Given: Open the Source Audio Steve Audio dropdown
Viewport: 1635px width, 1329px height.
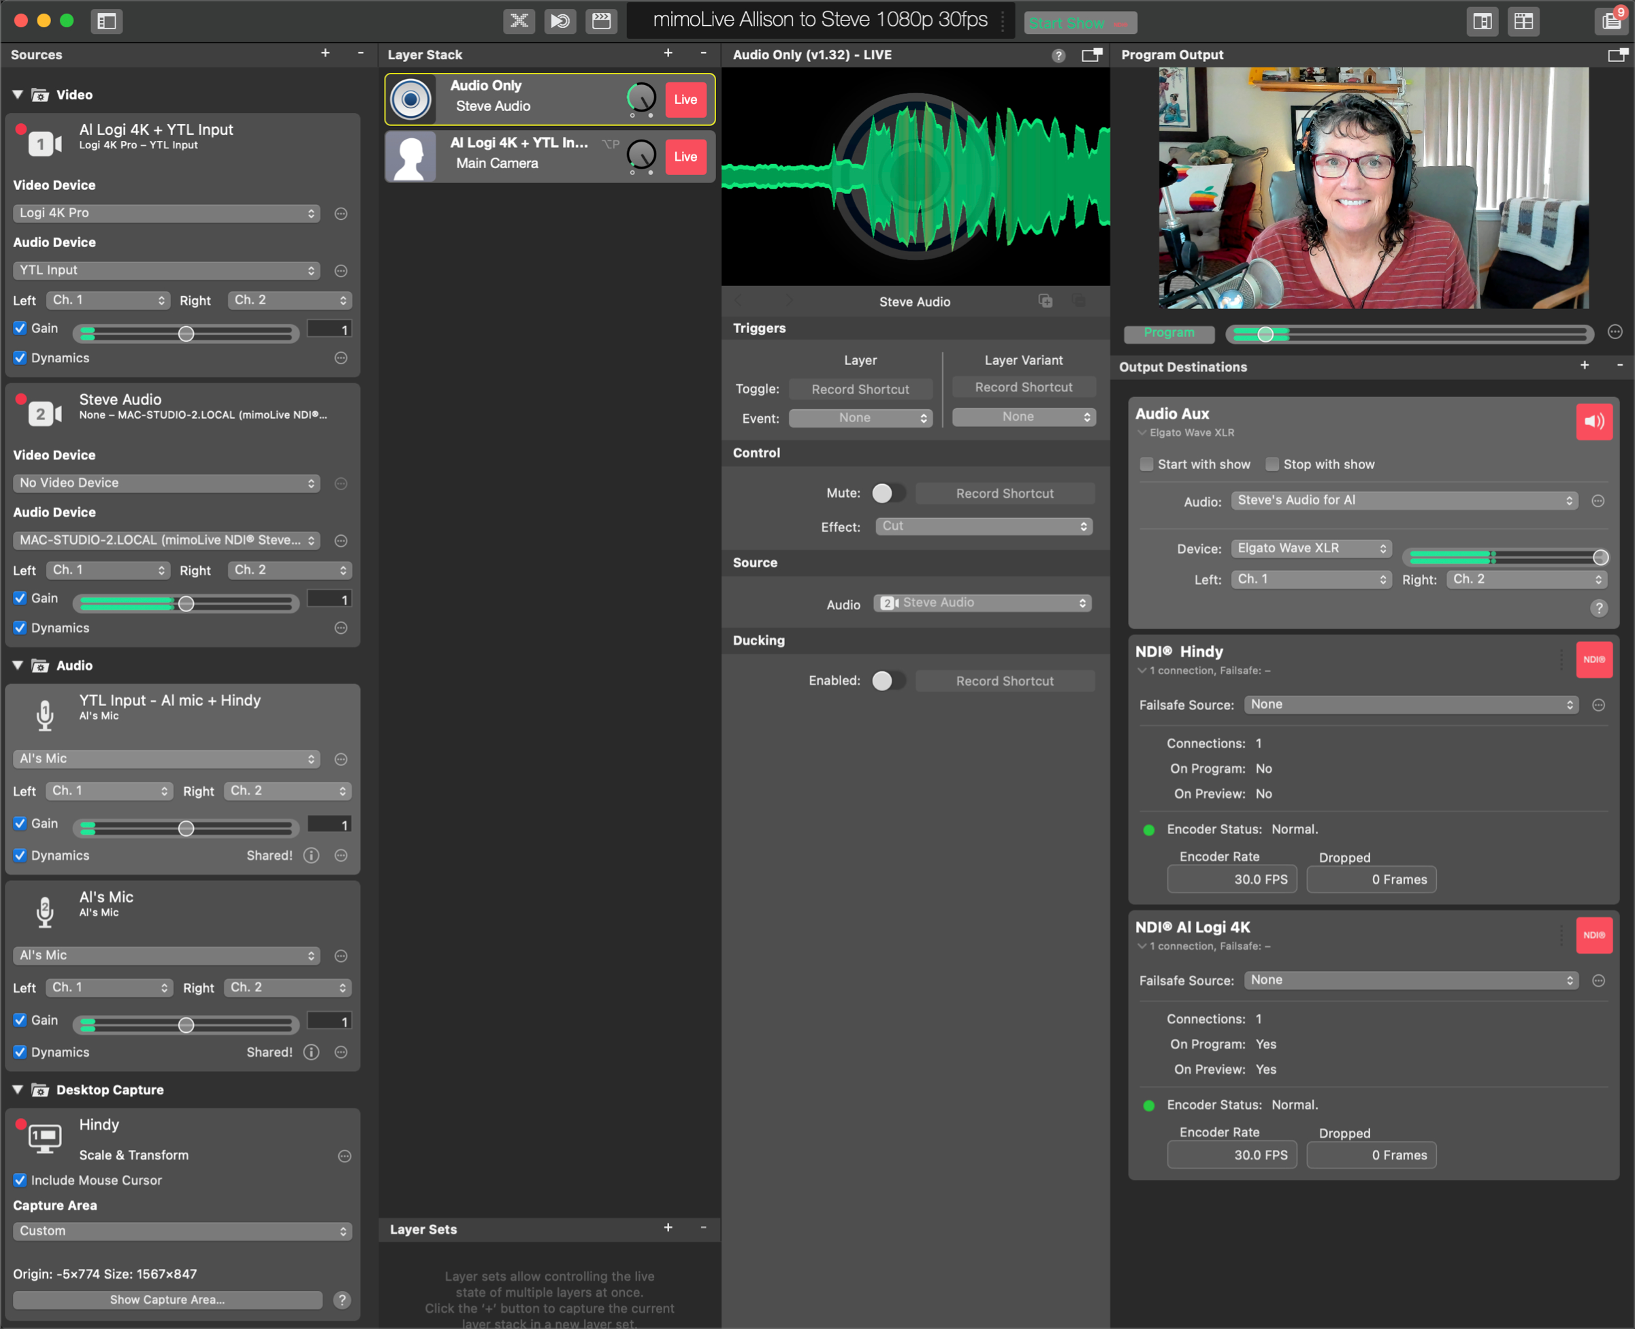Looking at the screenshot, I should 982,603.
